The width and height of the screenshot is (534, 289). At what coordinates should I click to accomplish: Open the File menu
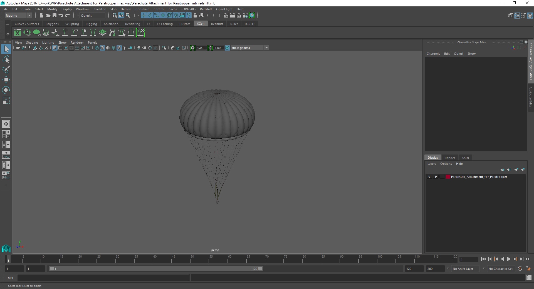point(5,9)
